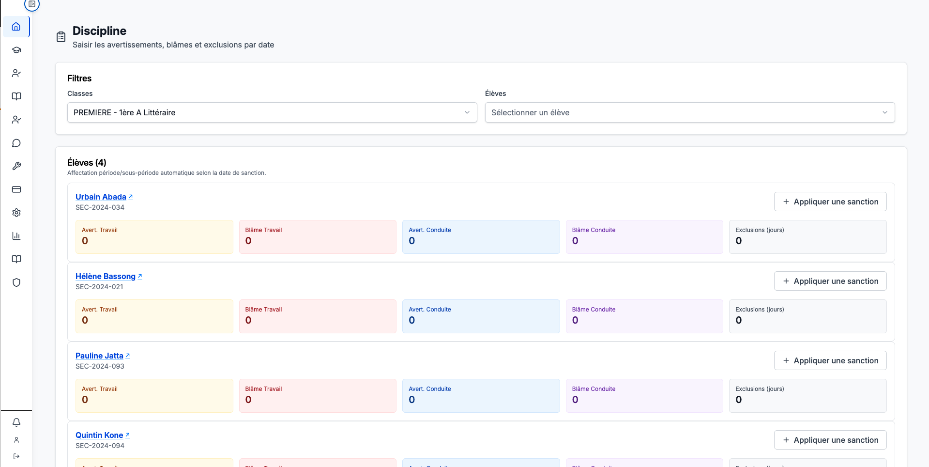Click Urbain Abada's Avert. Conduite card
929x467 pixels.
(x=481, y=237)
